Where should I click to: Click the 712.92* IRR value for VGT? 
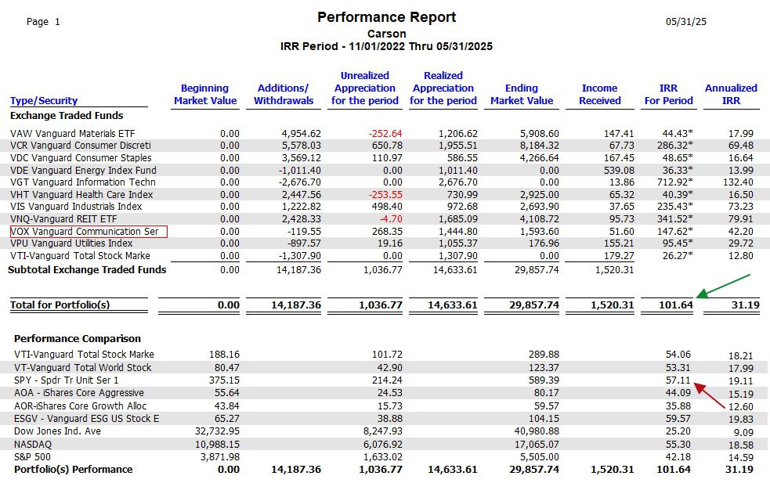pos(675,182)
